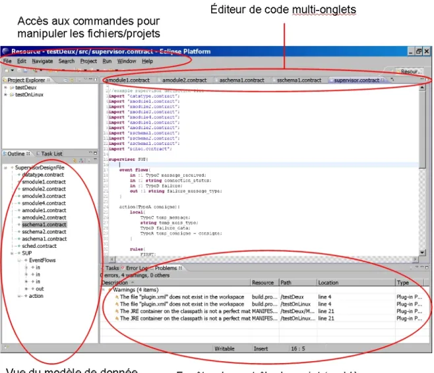Select the Project Explorer view tab
Screen dimensions: 434x373
point(26,80)
